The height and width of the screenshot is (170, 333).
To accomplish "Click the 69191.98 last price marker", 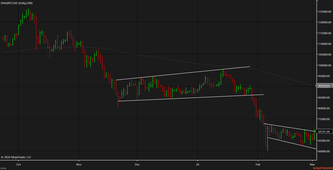I will click(x=324, y=131).
